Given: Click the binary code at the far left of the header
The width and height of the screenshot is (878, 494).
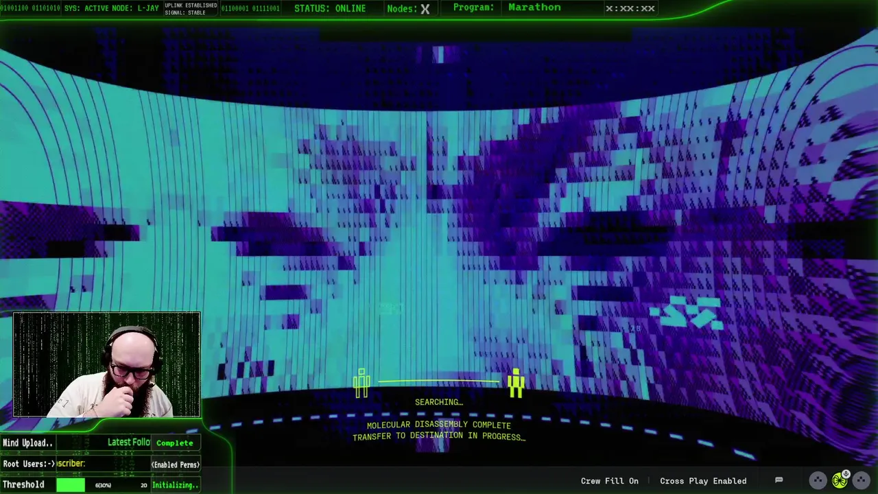Looking at the screenshot, I should coord(30,8).
